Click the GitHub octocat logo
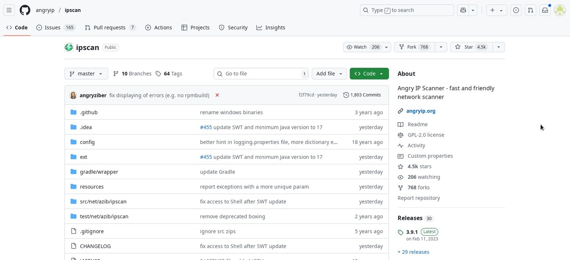 click(x=25, y=10)
